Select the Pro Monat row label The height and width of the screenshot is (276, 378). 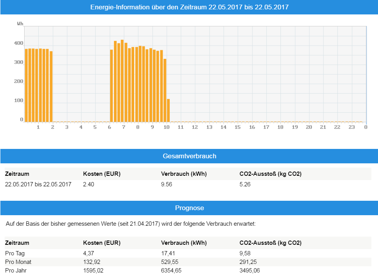pyautogui.click(x=18, y=262)
